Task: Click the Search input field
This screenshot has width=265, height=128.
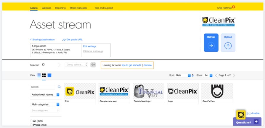Action: point(43,87)
